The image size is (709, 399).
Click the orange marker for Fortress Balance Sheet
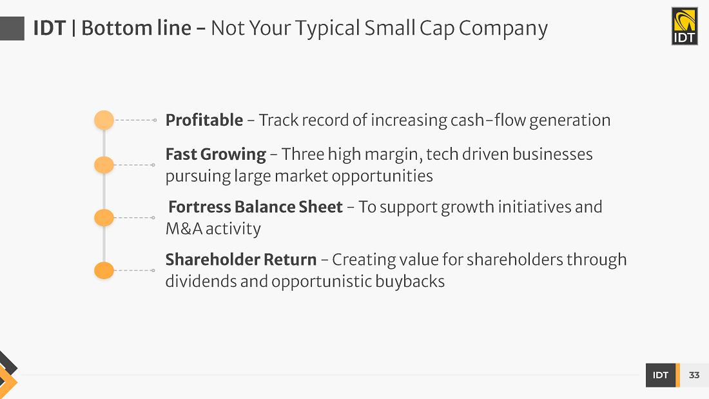coord(104,218)
